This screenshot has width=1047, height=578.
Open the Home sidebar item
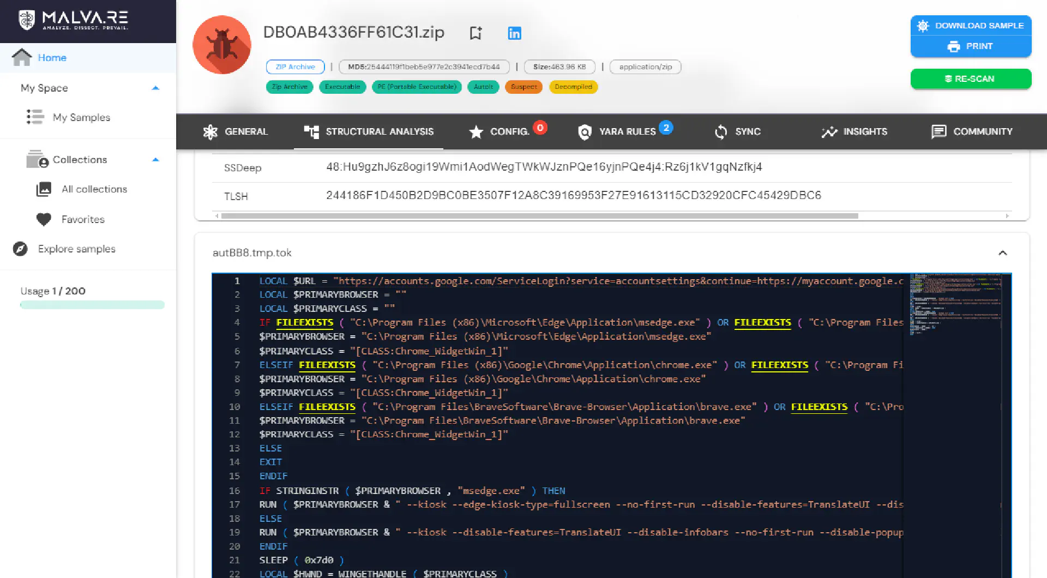(x=88, y=58)
